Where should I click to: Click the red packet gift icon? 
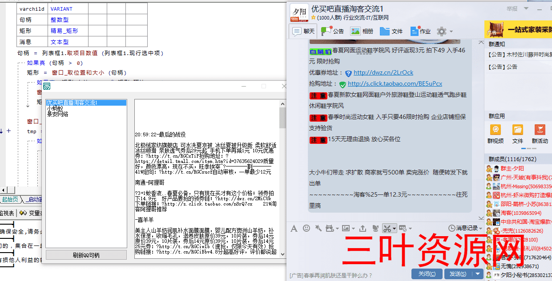pos(329,228)
